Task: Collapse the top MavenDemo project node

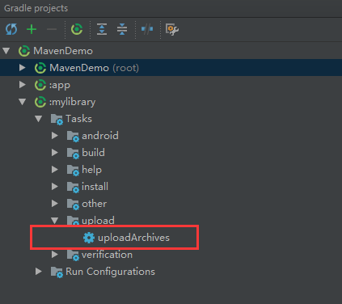Action: pos(6,51)
